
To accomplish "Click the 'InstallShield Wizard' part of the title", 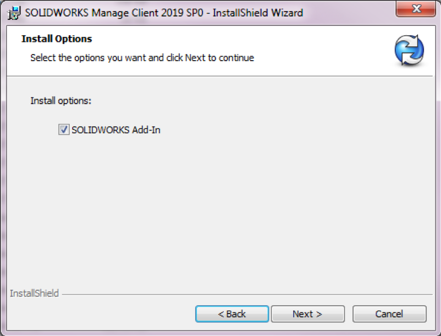I will [x=258, y=13].
